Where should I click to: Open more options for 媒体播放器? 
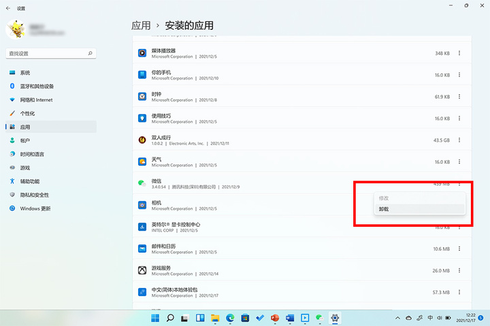459,53
